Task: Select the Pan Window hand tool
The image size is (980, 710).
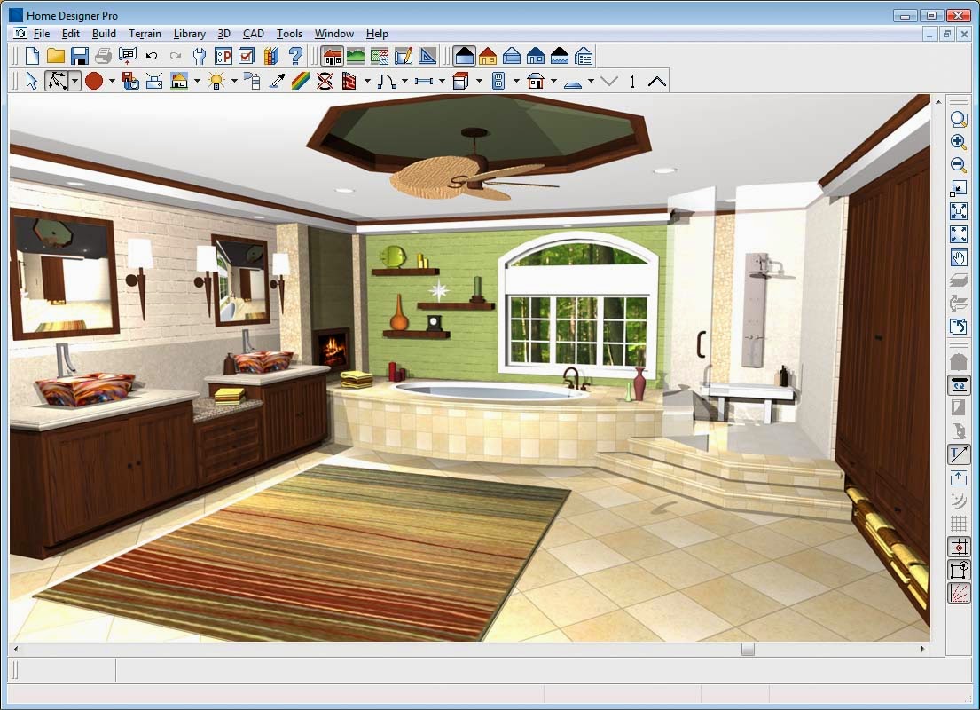Action: click(959, 258)
